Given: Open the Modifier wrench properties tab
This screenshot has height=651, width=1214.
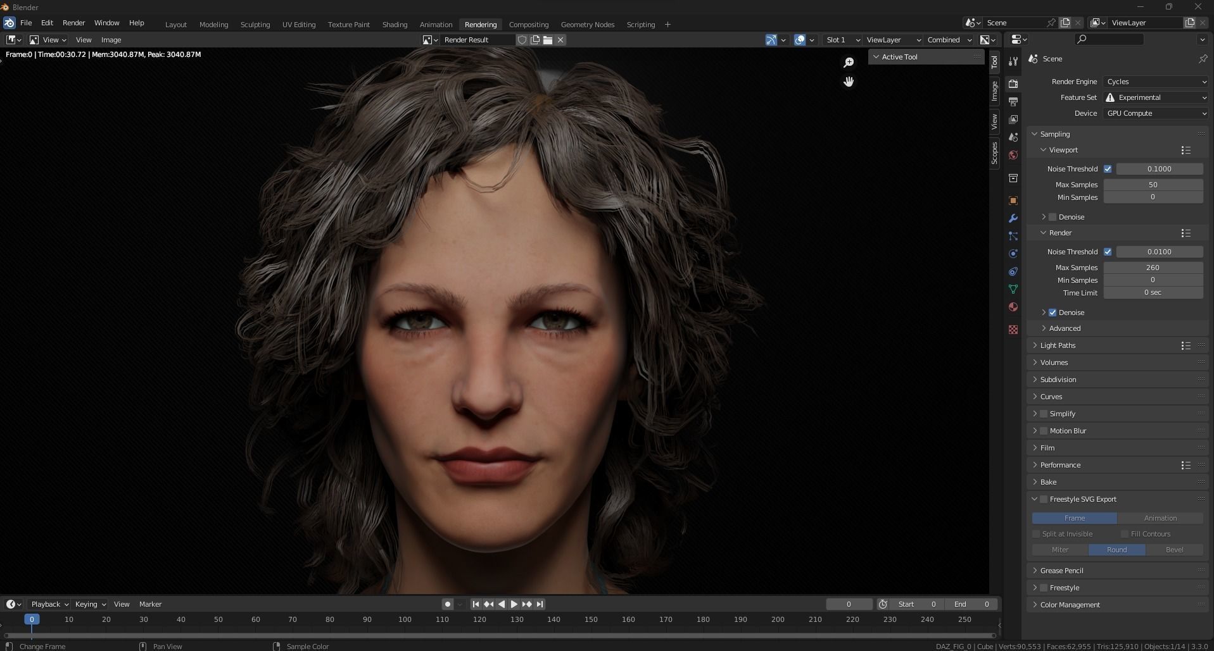Looking at the screenshot, I should 1013,218.
